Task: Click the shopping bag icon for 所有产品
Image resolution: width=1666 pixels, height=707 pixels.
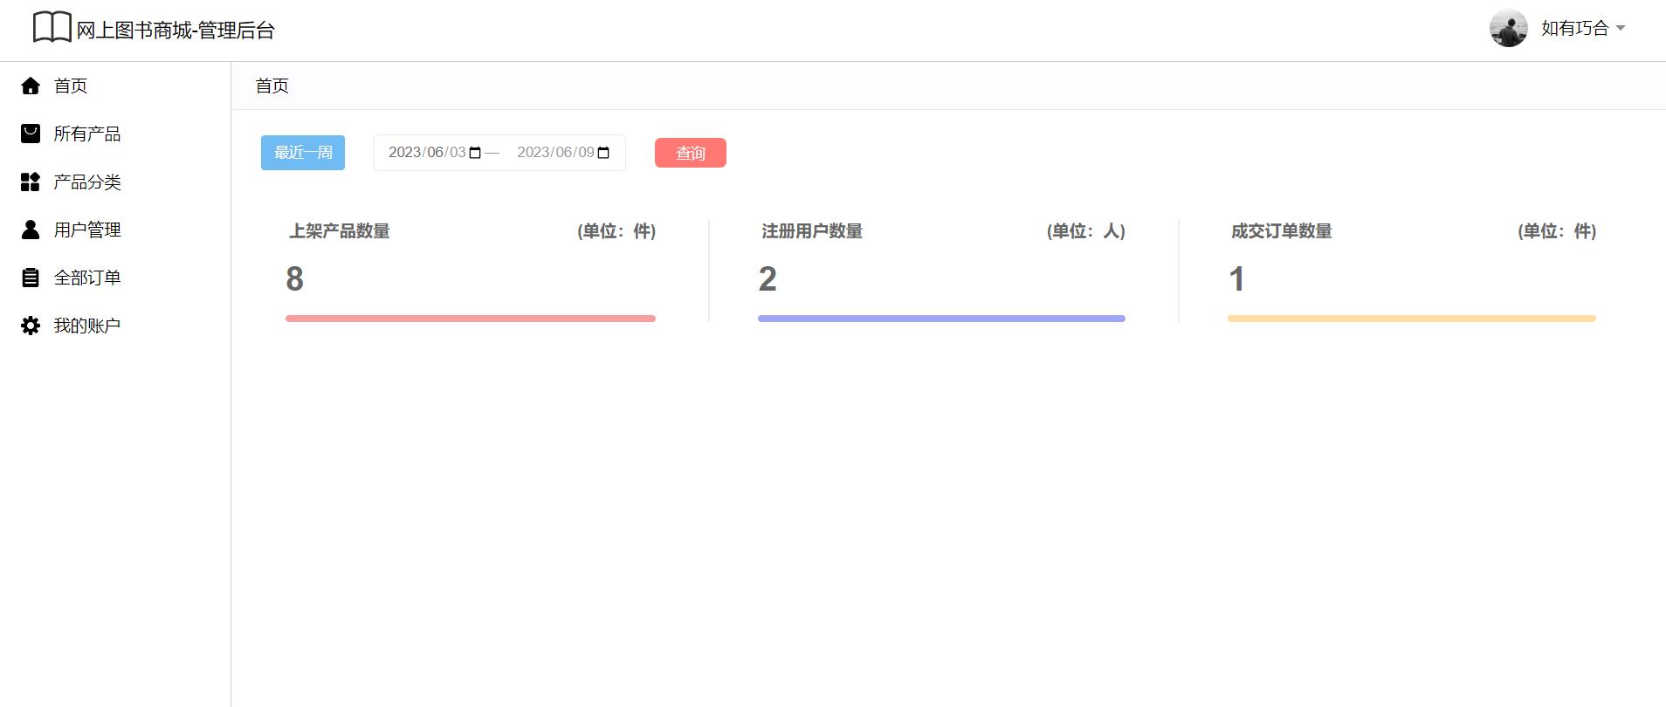Action: (31, 134)
